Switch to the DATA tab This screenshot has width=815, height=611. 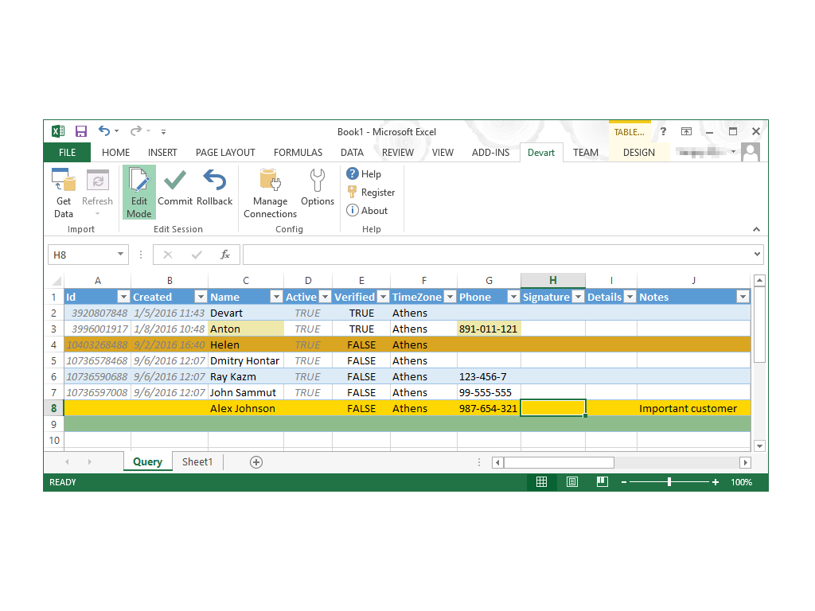click(352, 152)
